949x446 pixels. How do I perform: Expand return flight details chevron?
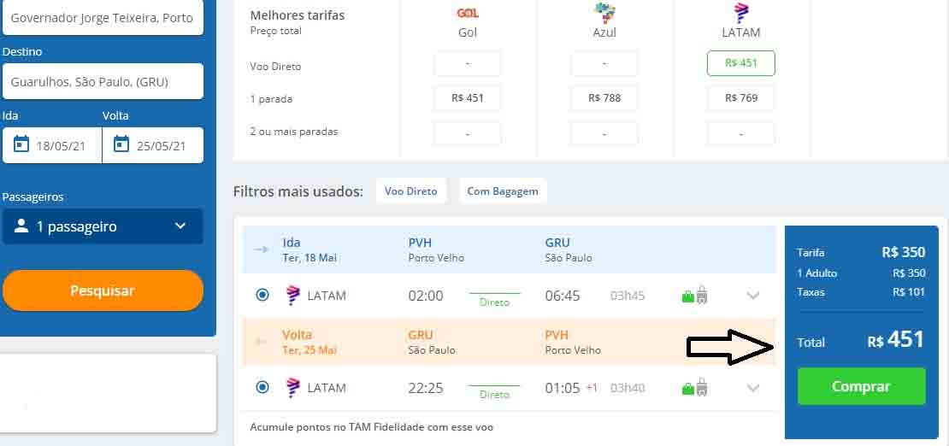(x=752, y=388)
